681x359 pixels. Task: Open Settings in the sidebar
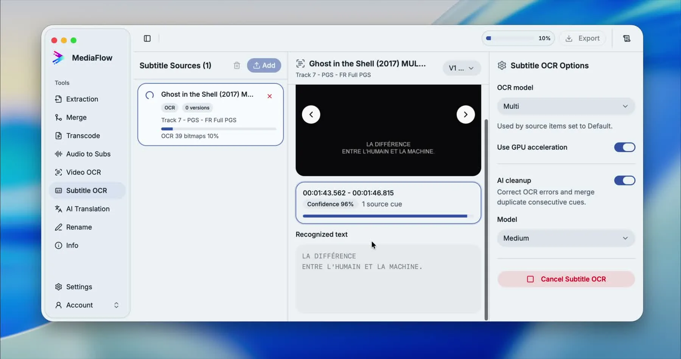pos(87,287)
